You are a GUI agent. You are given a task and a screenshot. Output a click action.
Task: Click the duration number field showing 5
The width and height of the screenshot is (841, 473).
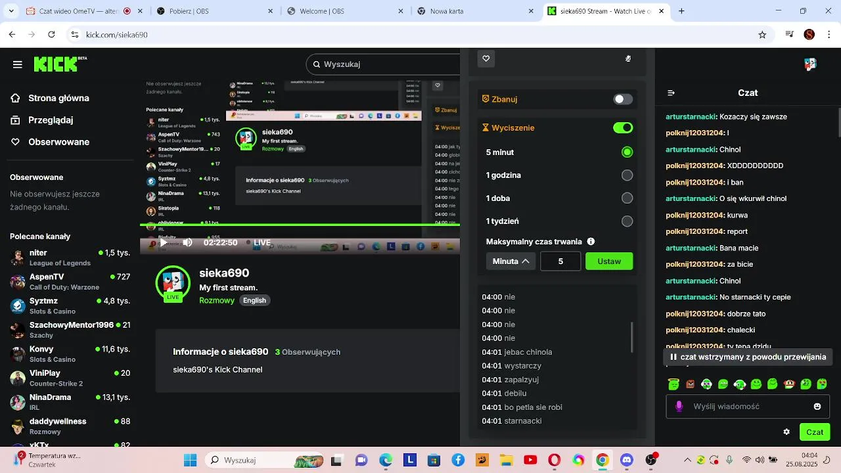tap(560, 261)
